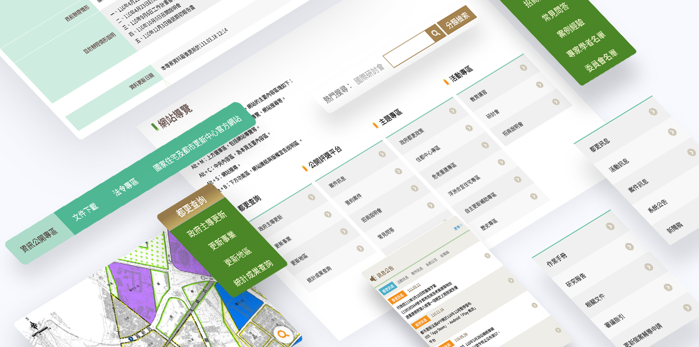Click the chevron on the 研究報告 row
This screenshot has width=699, height=347.
click(x=629, y=246)
